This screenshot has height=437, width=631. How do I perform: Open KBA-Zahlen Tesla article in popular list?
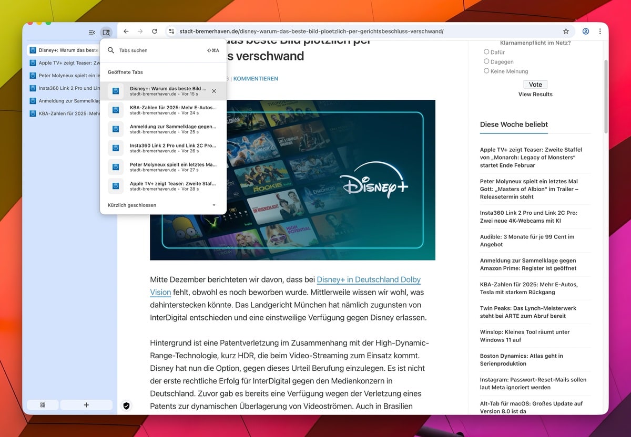pyautogui.click(x=528, y=288)
